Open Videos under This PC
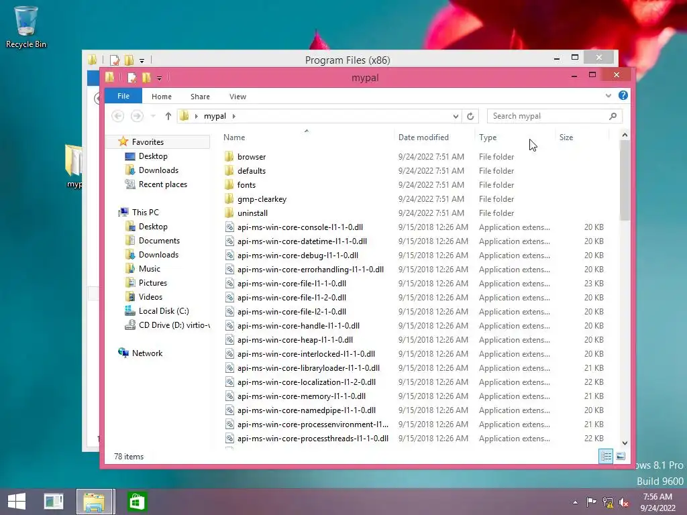The width and height of the screenshot is (687, 515). point(150,297)
